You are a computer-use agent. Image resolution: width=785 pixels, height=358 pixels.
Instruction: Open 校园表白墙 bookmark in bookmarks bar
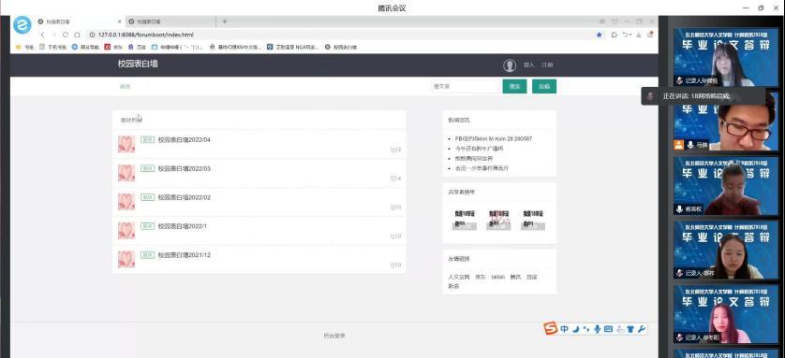point(340,47)
